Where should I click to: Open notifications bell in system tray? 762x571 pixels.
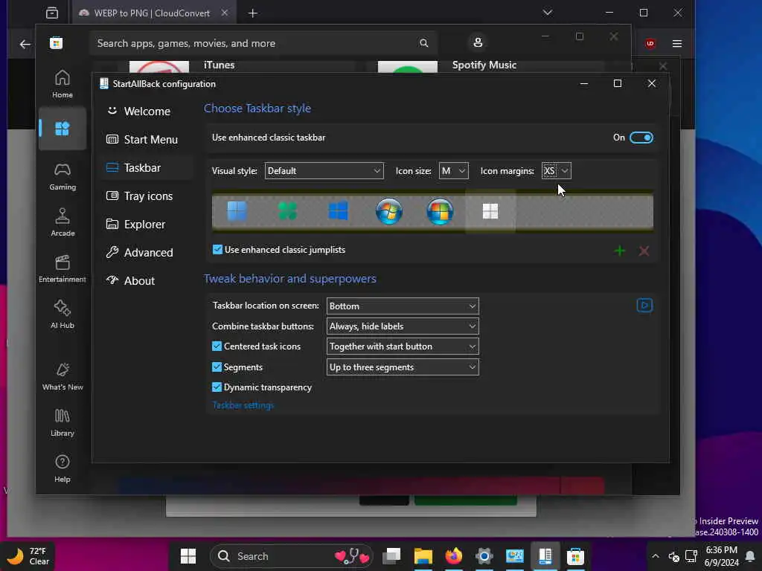[x=750, y=556]
